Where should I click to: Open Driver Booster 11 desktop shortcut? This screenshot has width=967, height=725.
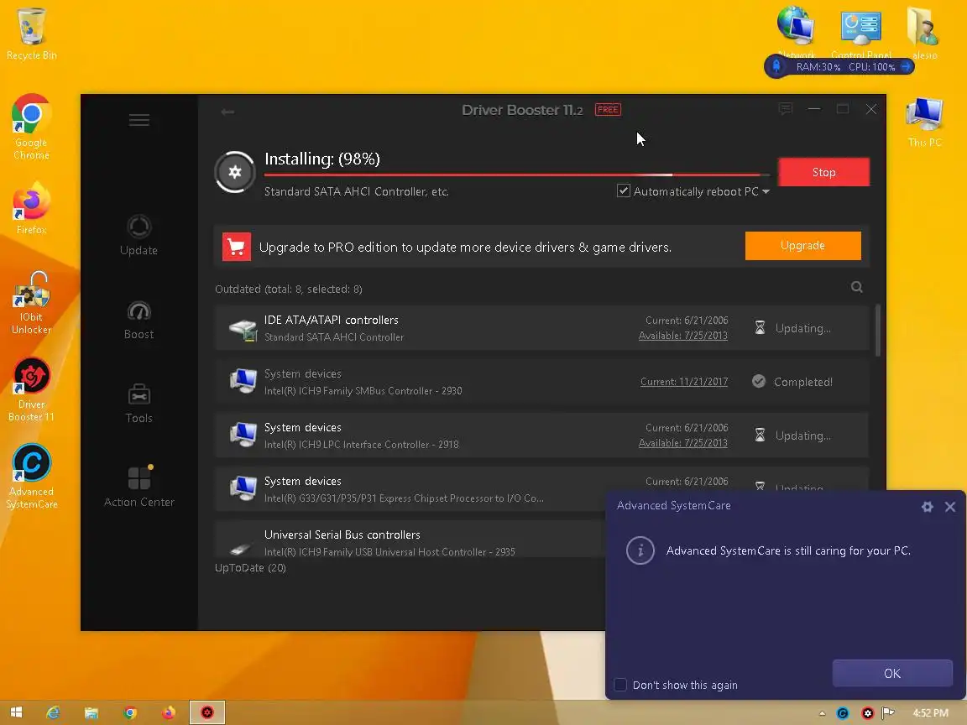(x=31, y=389)
